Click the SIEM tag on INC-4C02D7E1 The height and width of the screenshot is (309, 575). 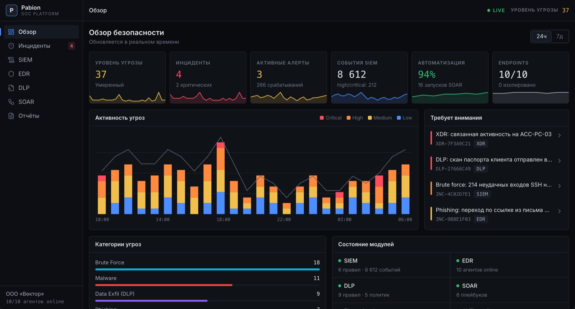click(482, 194)
